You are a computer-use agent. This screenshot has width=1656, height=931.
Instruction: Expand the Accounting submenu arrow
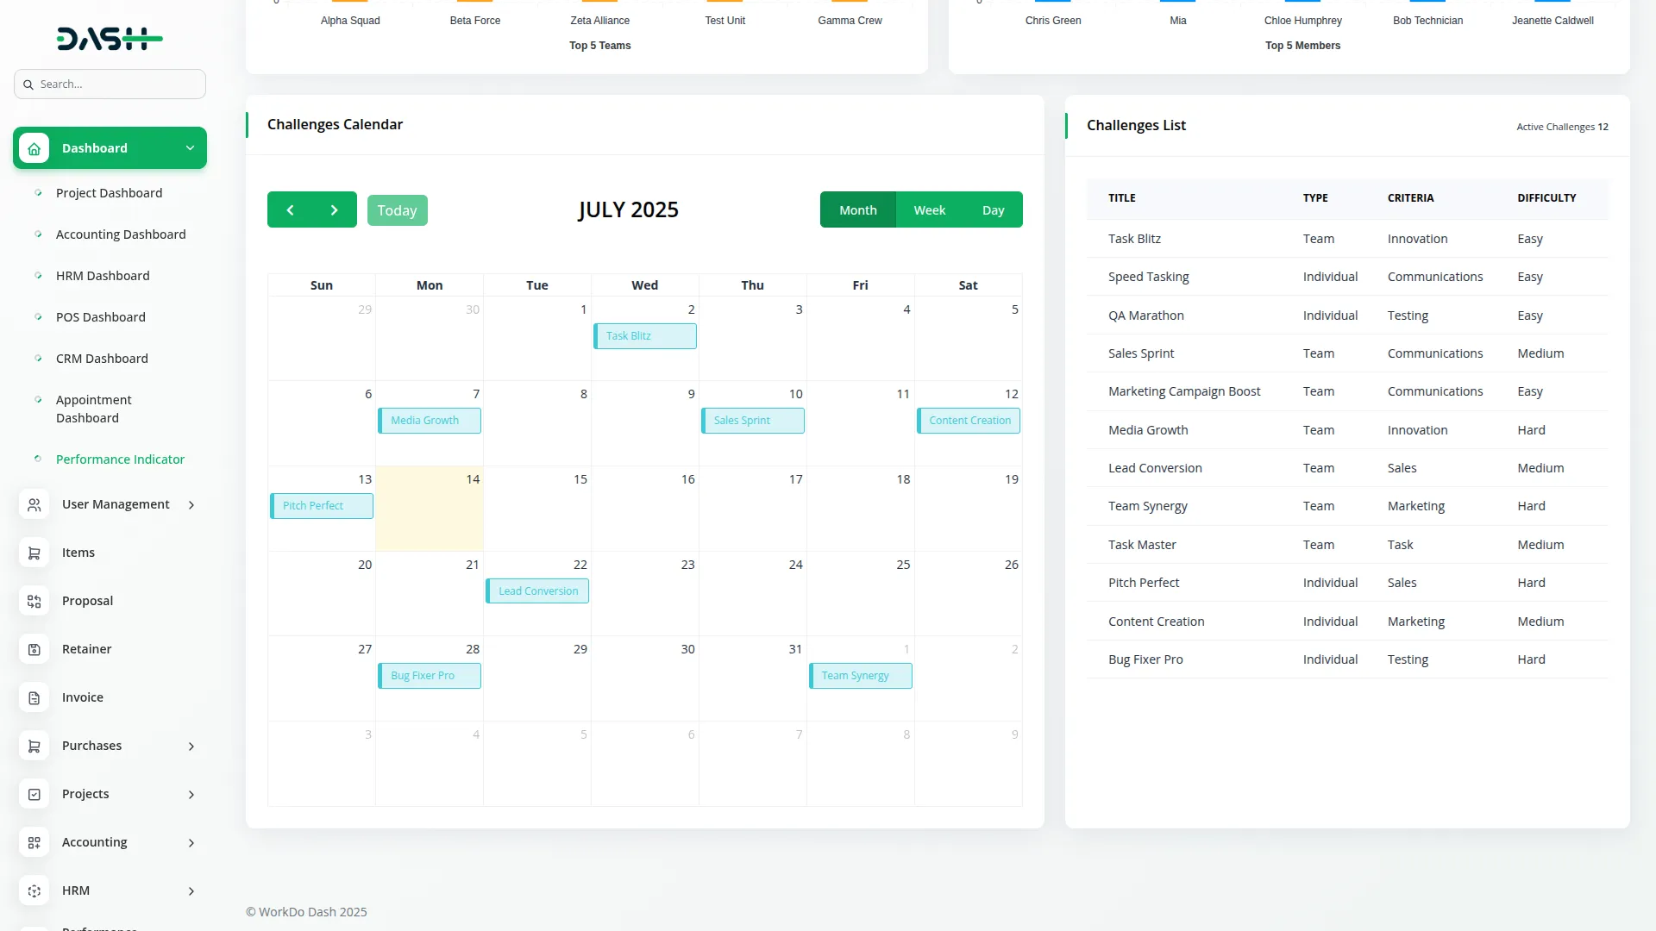pyautogui.click(x=191, y=843)
